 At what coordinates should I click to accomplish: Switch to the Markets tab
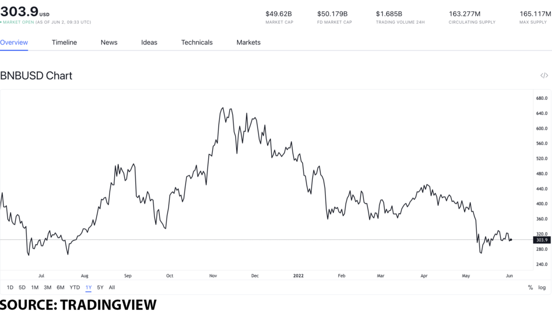248,42
